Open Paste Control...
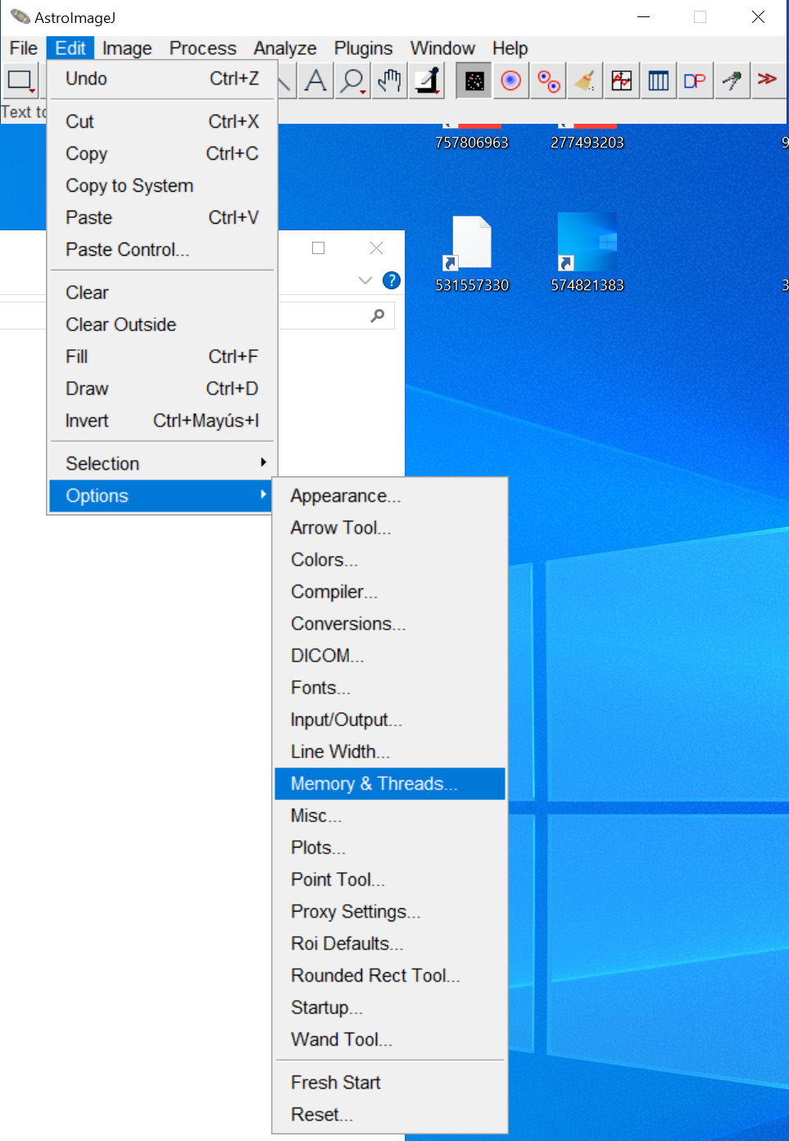Screen dimensions: 789x1141 click(x=161, y=249)
